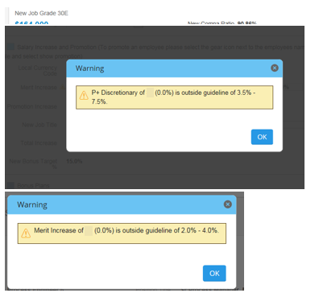Click the Promotion Increase field label
The image size is (319, 293).
[x=32, y=107]
